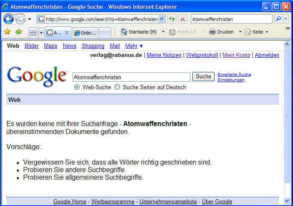Open the Bilder search link
The image size is (293, 206).
click(31, 46)
